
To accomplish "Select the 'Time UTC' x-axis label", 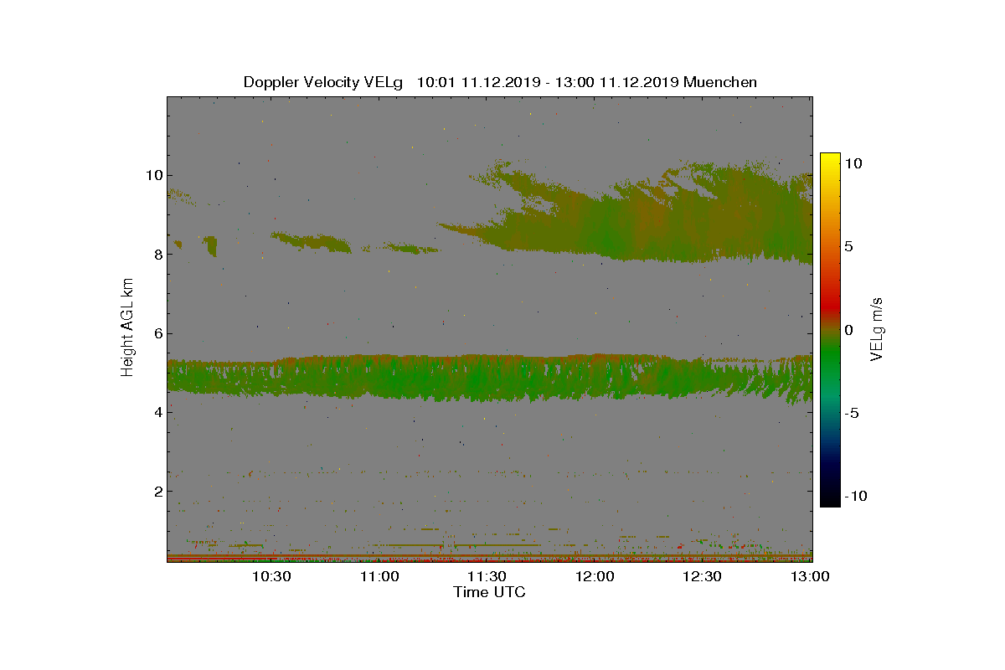I will [490, 592].
